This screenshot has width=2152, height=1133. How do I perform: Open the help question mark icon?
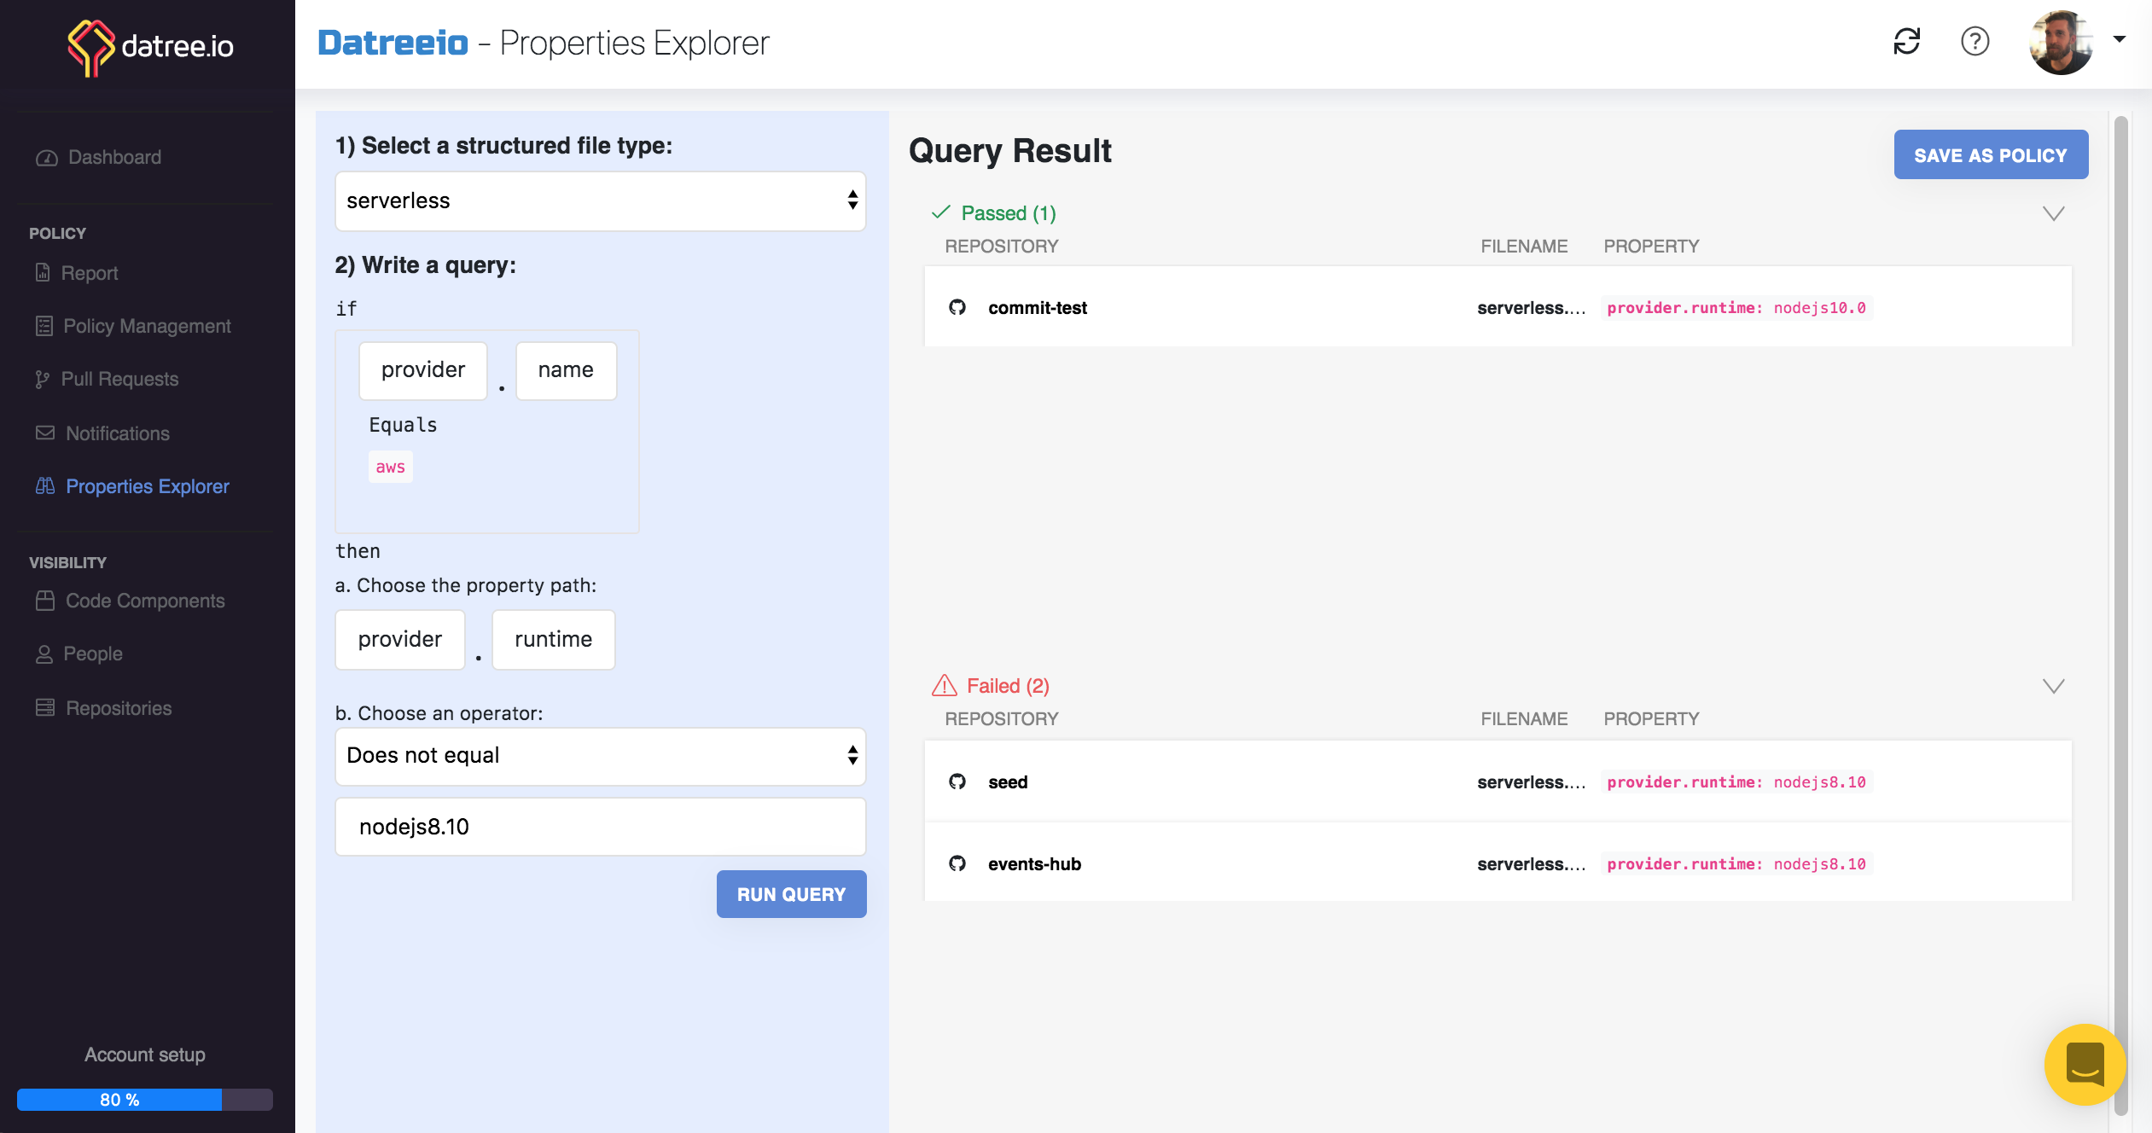[1975, 41]
